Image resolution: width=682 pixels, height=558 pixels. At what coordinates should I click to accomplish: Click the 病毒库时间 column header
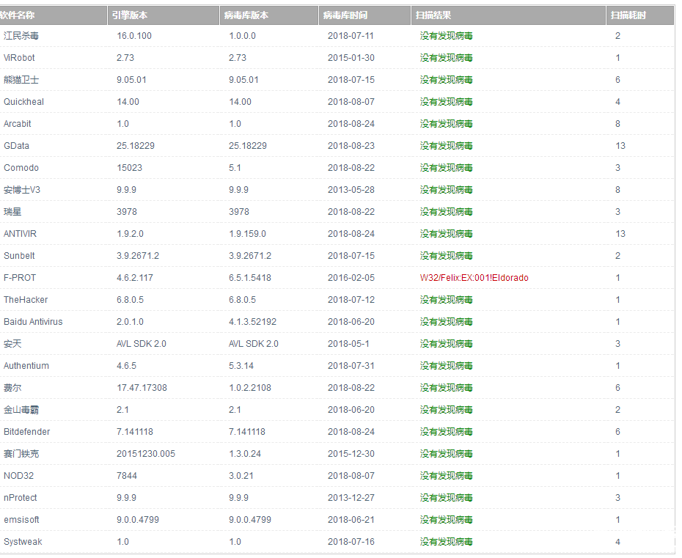345,15
